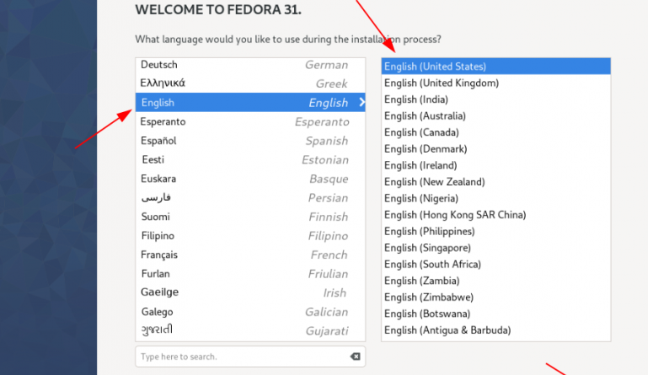Pick Suomi (Finnish) language
This screenshot has width=648, height=375.
(x=249, y=217)
